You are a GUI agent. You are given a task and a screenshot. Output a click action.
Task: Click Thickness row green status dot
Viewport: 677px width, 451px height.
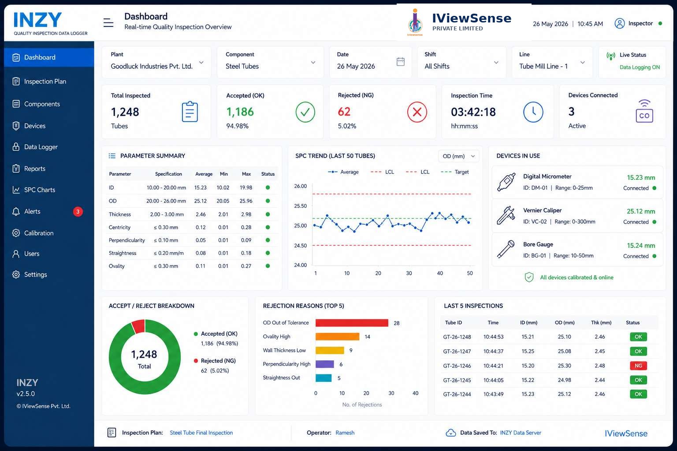click(268, 214)
